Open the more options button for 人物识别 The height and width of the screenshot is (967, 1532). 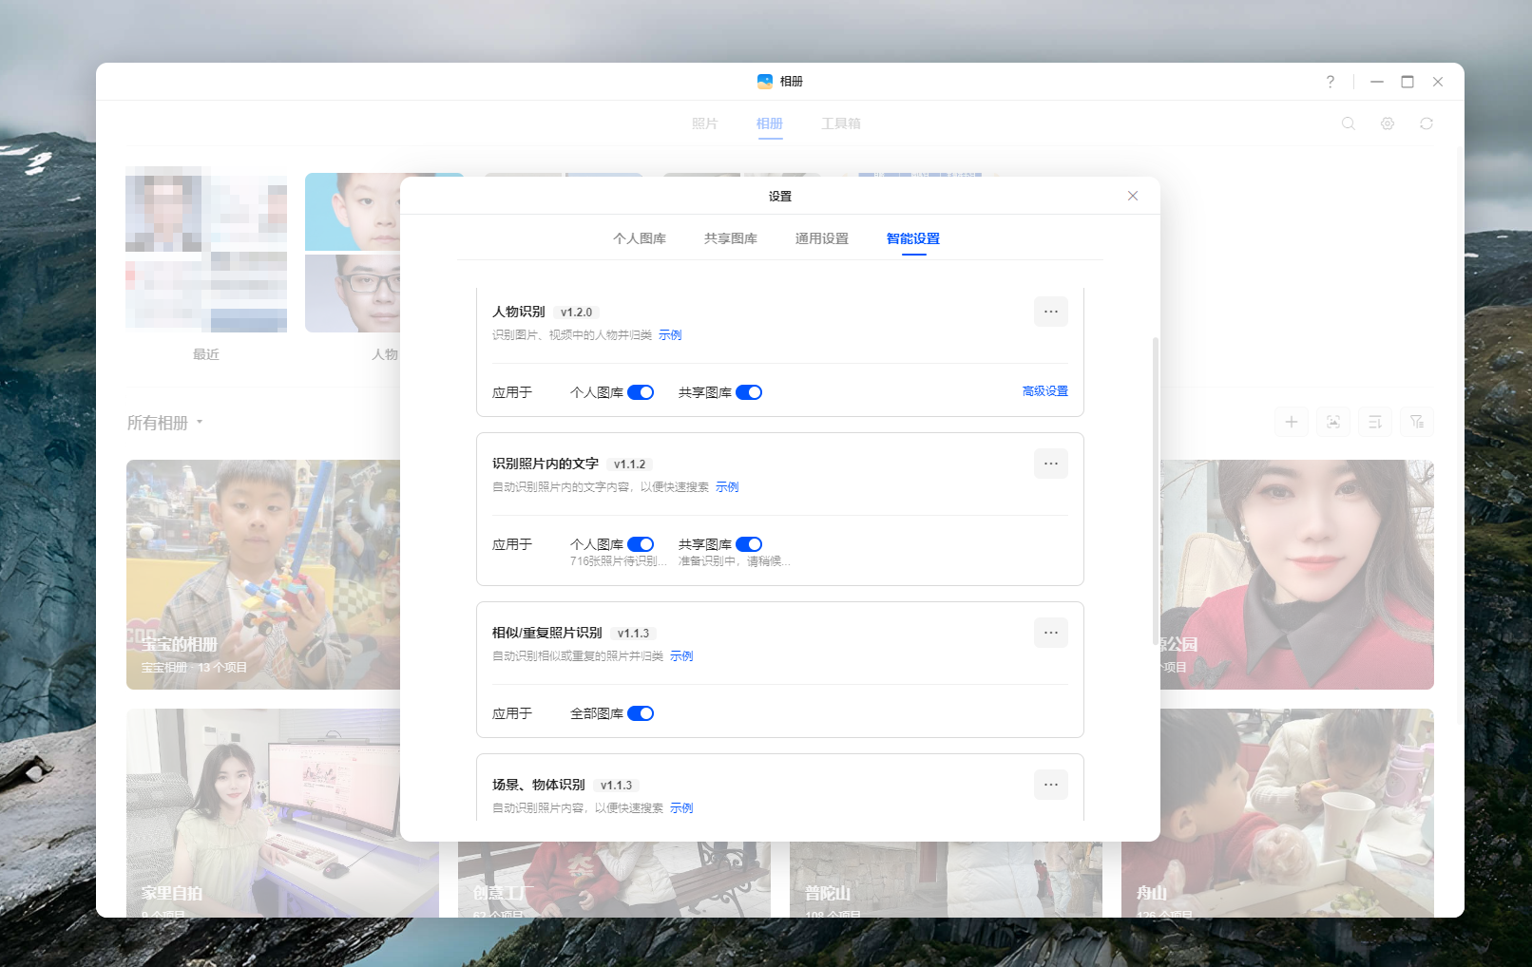1050,312
